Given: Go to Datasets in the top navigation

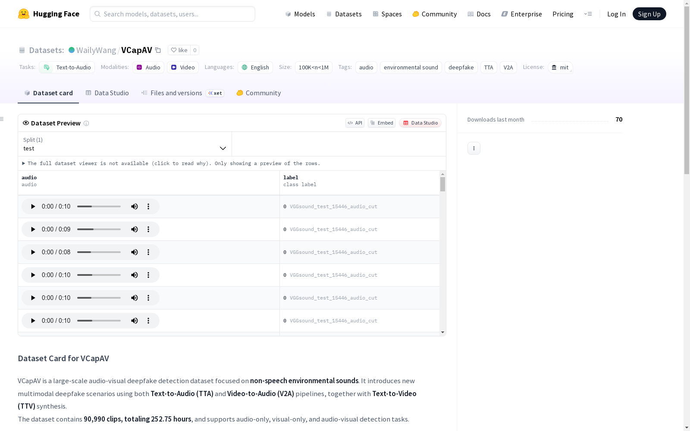Looking at the screenshot, I should pos(344,14).
